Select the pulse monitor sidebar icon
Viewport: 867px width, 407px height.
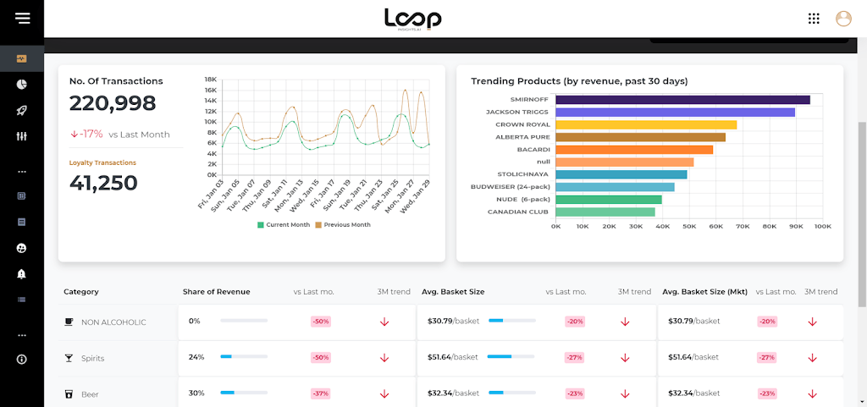(21, 58)
